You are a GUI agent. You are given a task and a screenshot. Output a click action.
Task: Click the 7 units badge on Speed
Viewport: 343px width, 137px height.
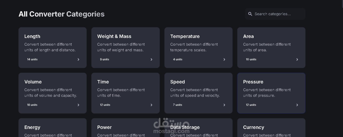point(177,105)
